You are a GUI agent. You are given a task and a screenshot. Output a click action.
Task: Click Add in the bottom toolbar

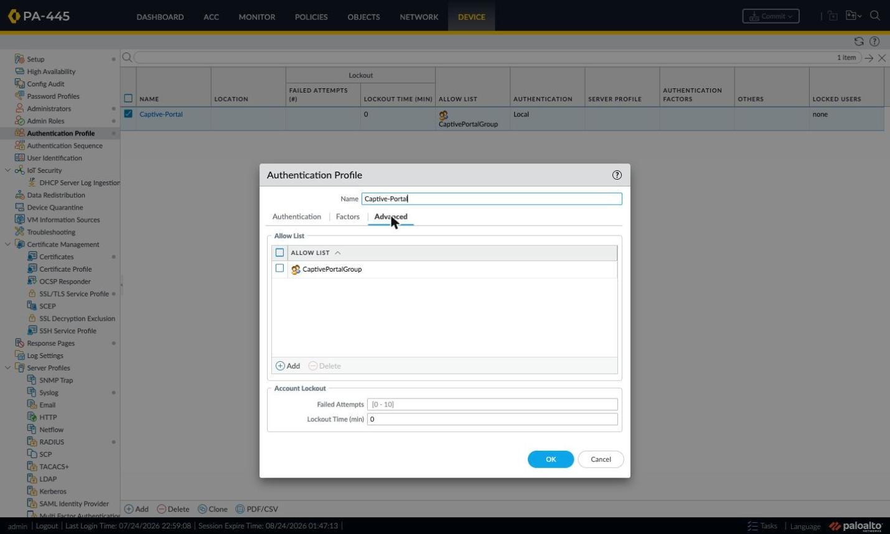(136, 509)
